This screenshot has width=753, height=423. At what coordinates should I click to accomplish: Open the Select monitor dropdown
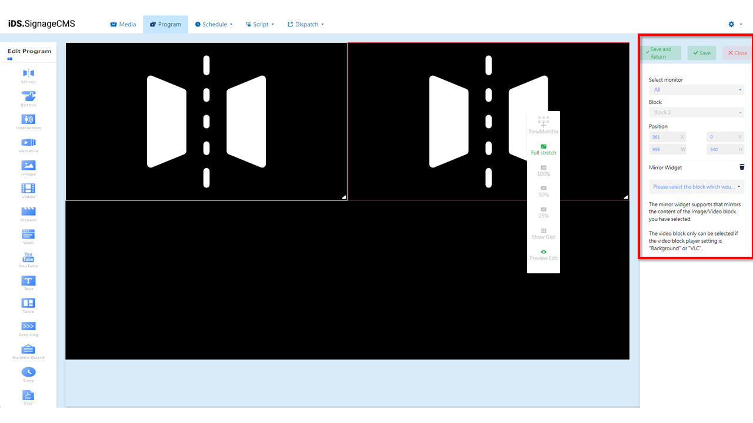[x=696, y=89]
